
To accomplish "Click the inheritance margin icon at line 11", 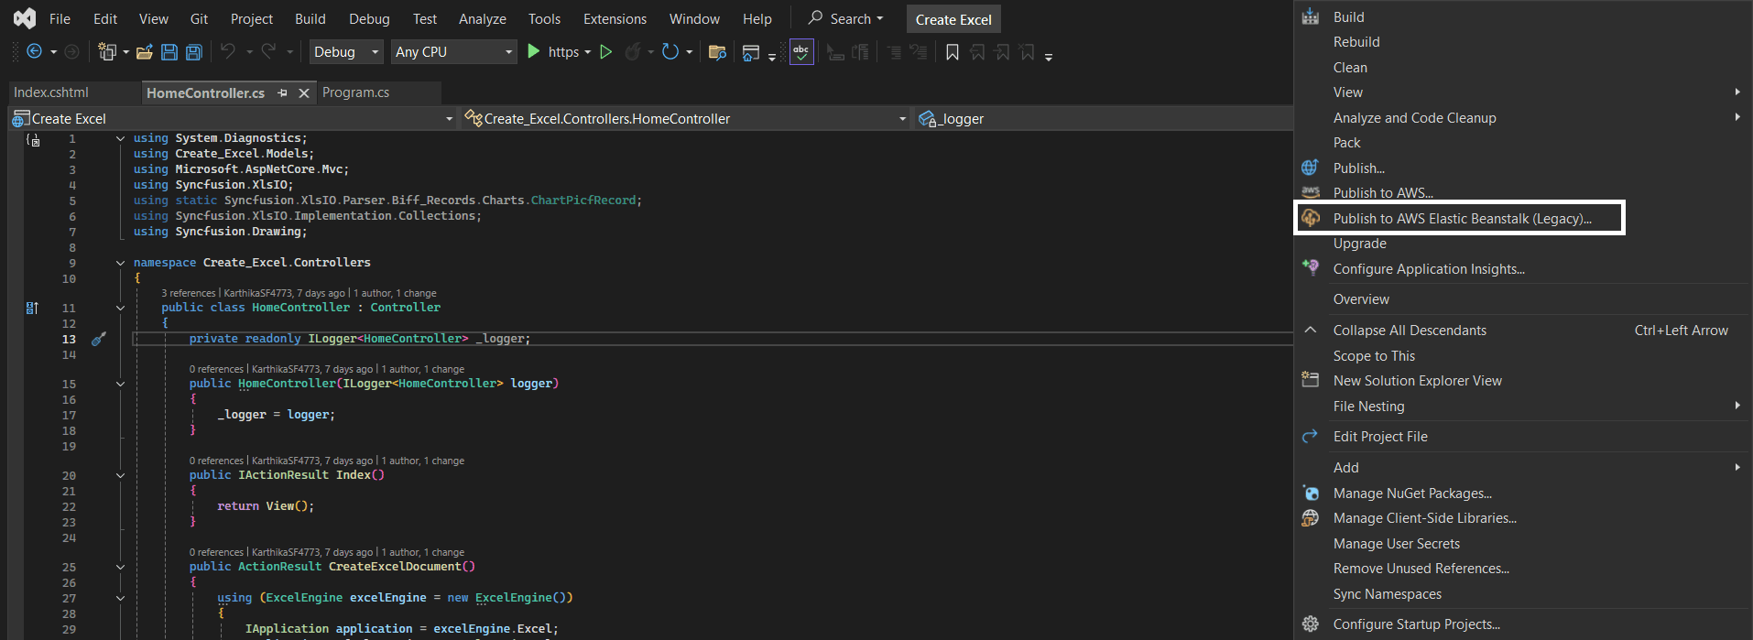I will 32,308.
